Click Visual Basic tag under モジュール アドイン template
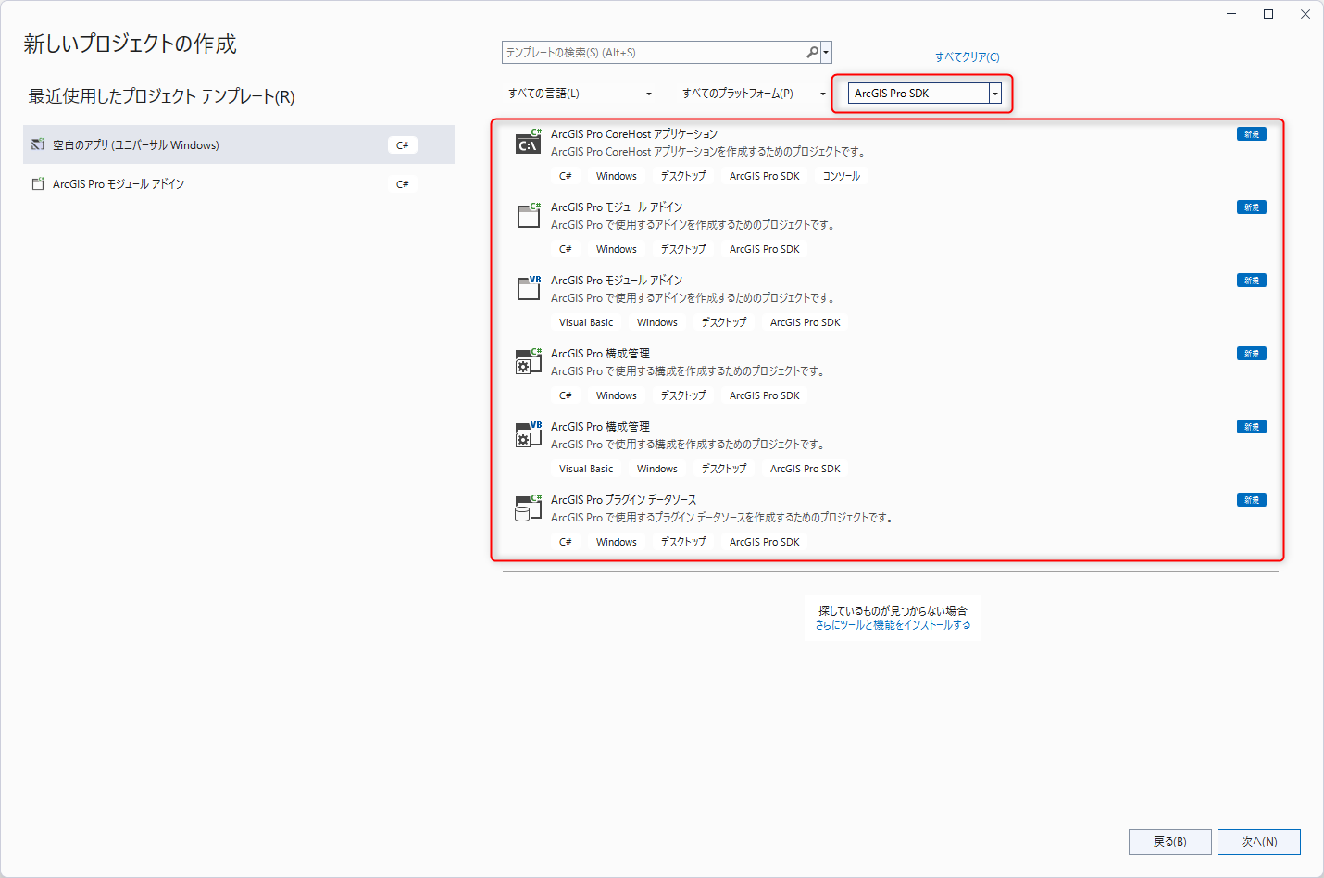Viewport: 1324px width, 878px height. click(586, 322)
